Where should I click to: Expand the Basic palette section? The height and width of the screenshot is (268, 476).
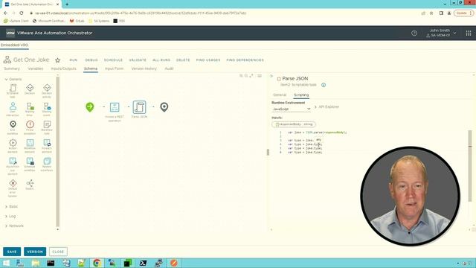coord(11,207)
